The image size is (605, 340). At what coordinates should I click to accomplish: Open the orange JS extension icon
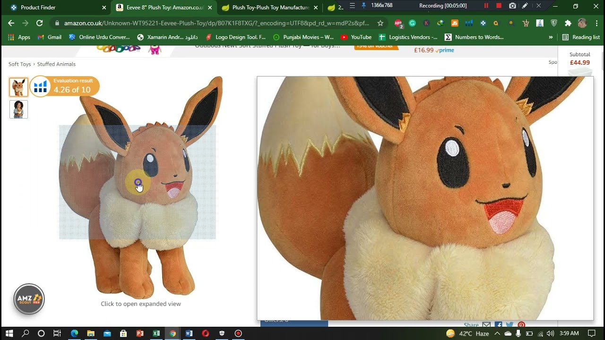coord(455,23)
